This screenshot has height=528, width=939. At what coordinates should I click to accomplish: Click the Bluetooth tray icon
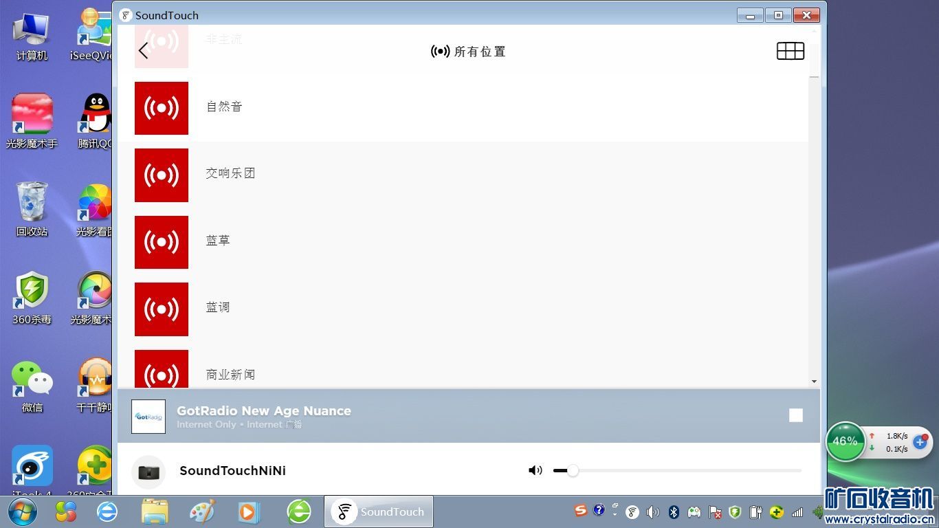tap(674, 512)
